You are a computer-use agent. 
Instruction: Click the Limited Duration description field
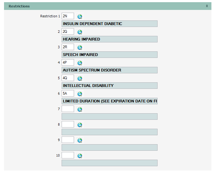point(110,101)
